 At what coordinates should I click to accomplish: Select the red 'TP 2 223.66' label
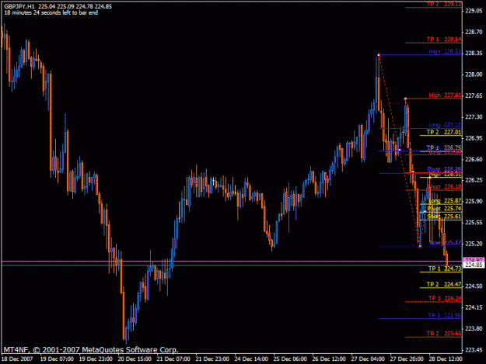point(444,334)
